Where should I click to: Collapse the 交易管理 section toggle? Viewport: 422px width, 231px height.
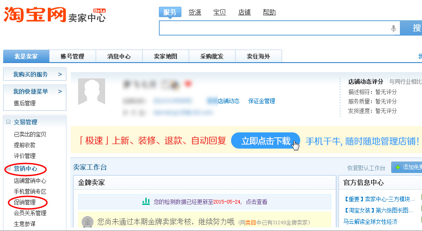(x=8, y=122)
